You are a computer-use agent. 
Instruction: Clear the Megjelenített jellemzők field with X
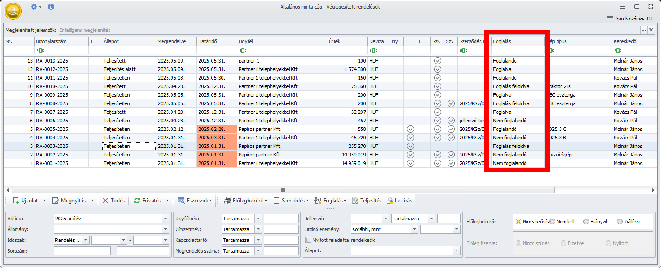[651, 30]
